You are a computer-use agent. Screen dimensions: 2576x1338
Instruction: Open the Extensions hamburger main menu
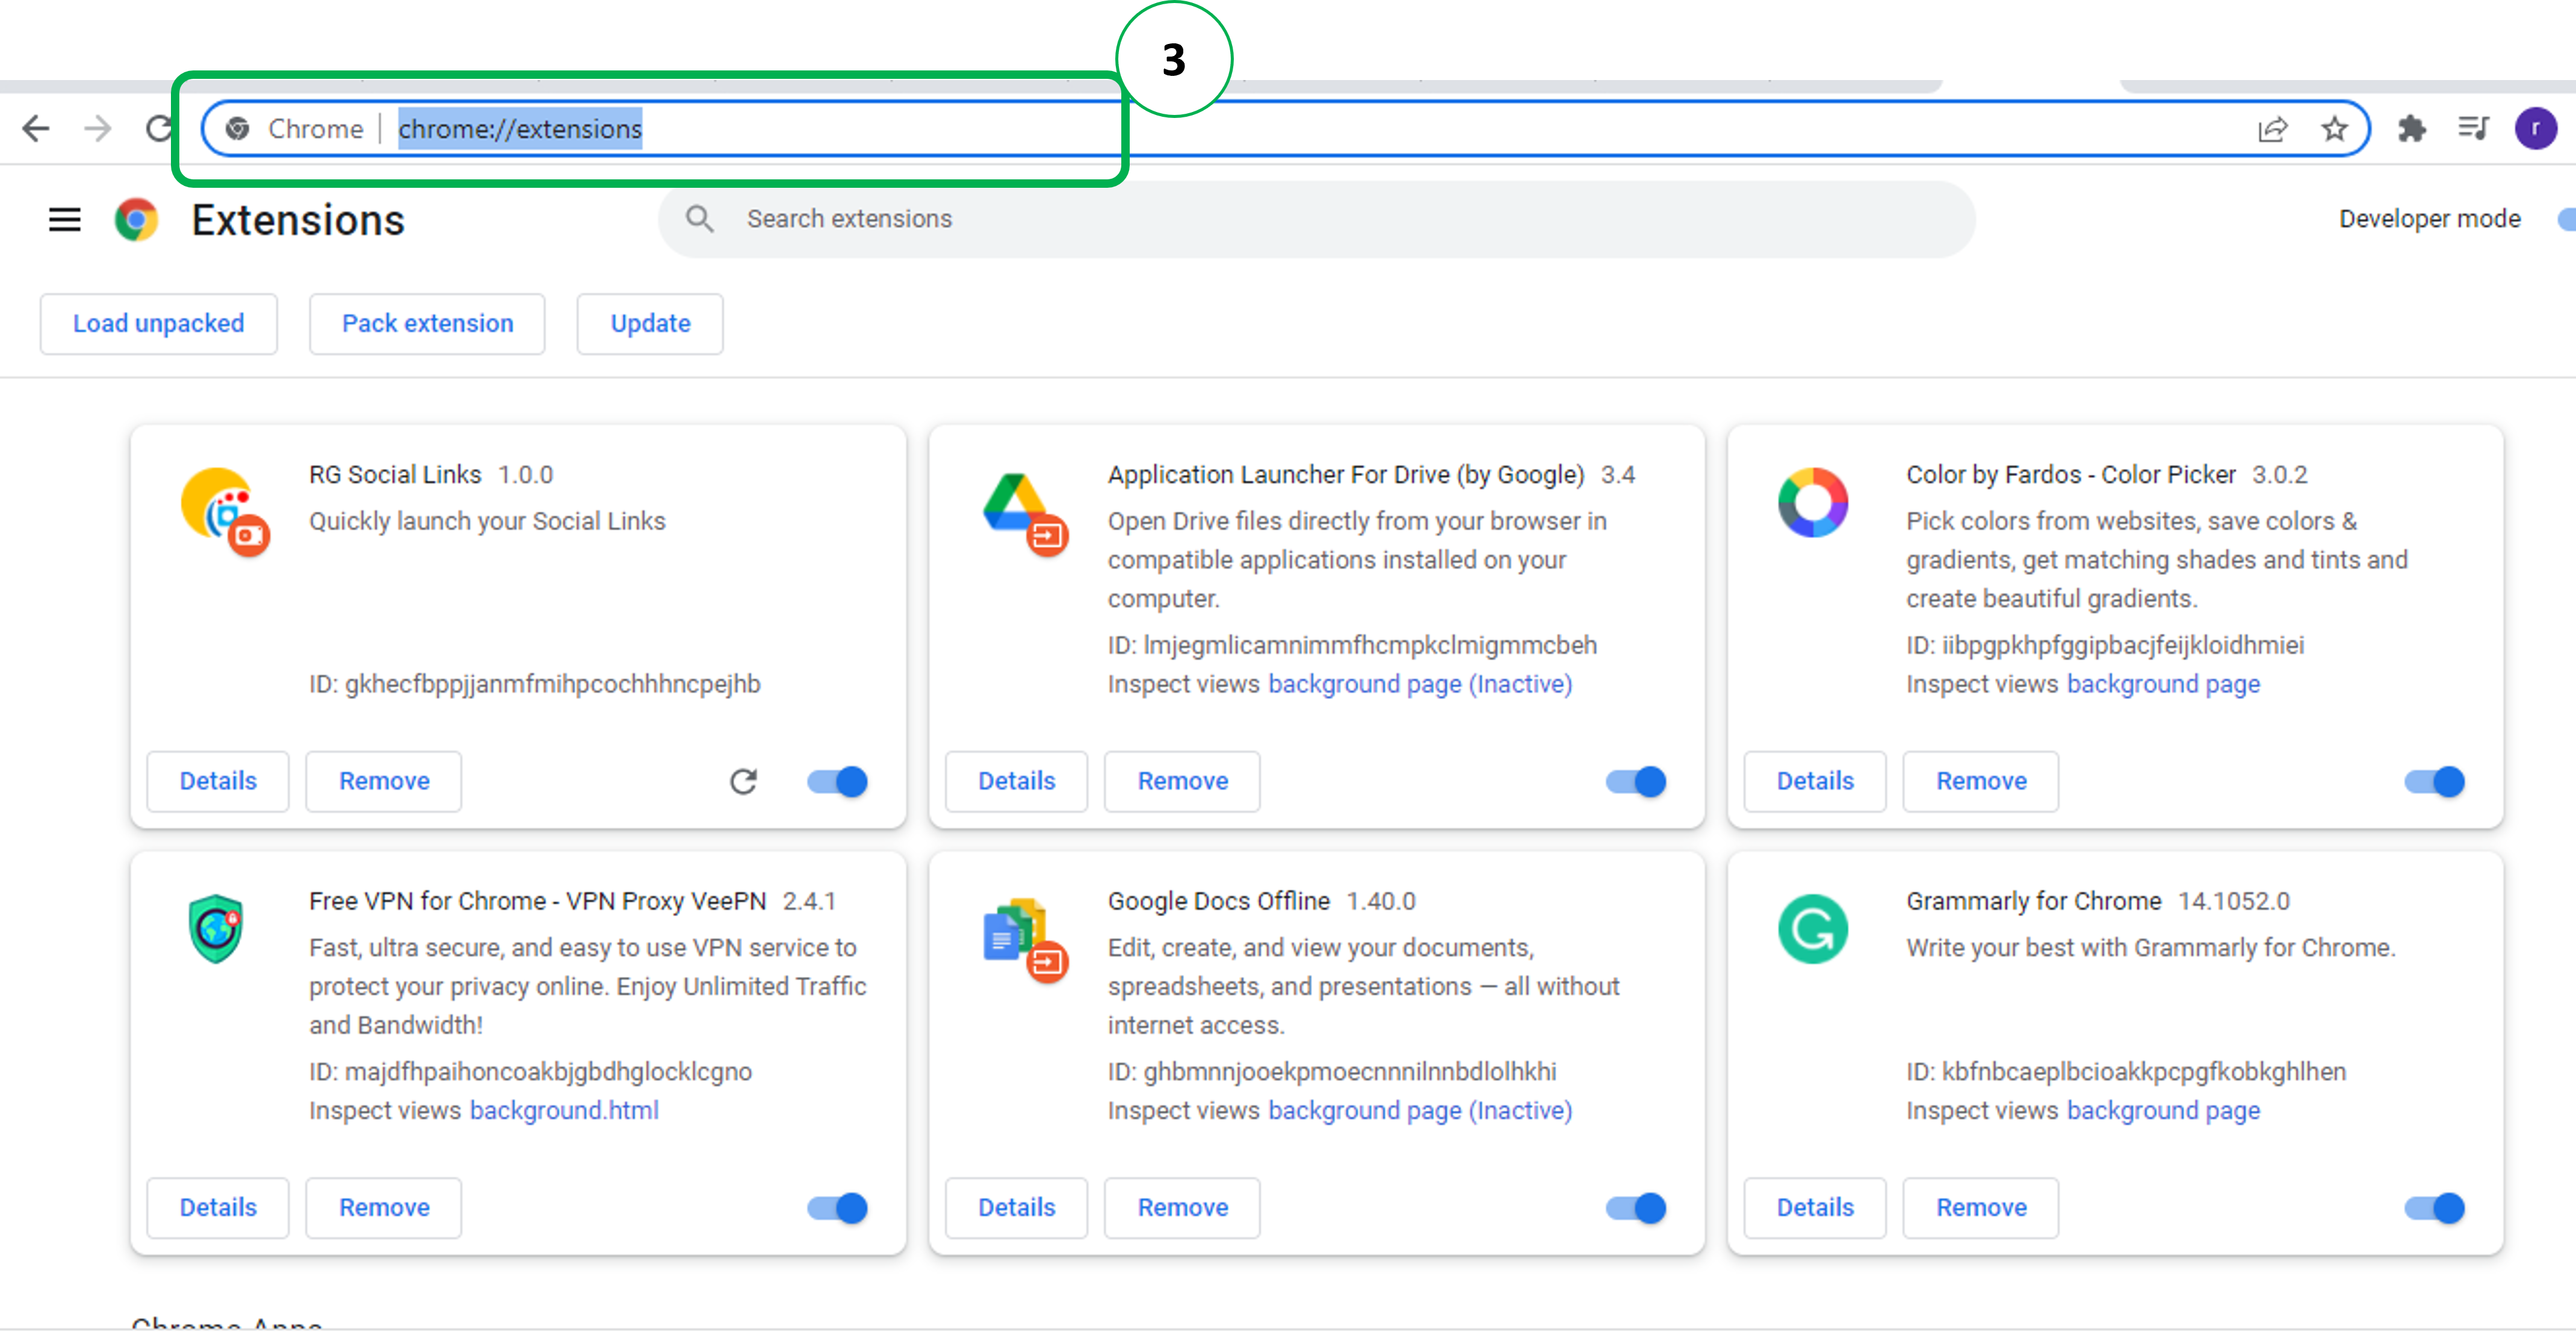click(65, 219)
